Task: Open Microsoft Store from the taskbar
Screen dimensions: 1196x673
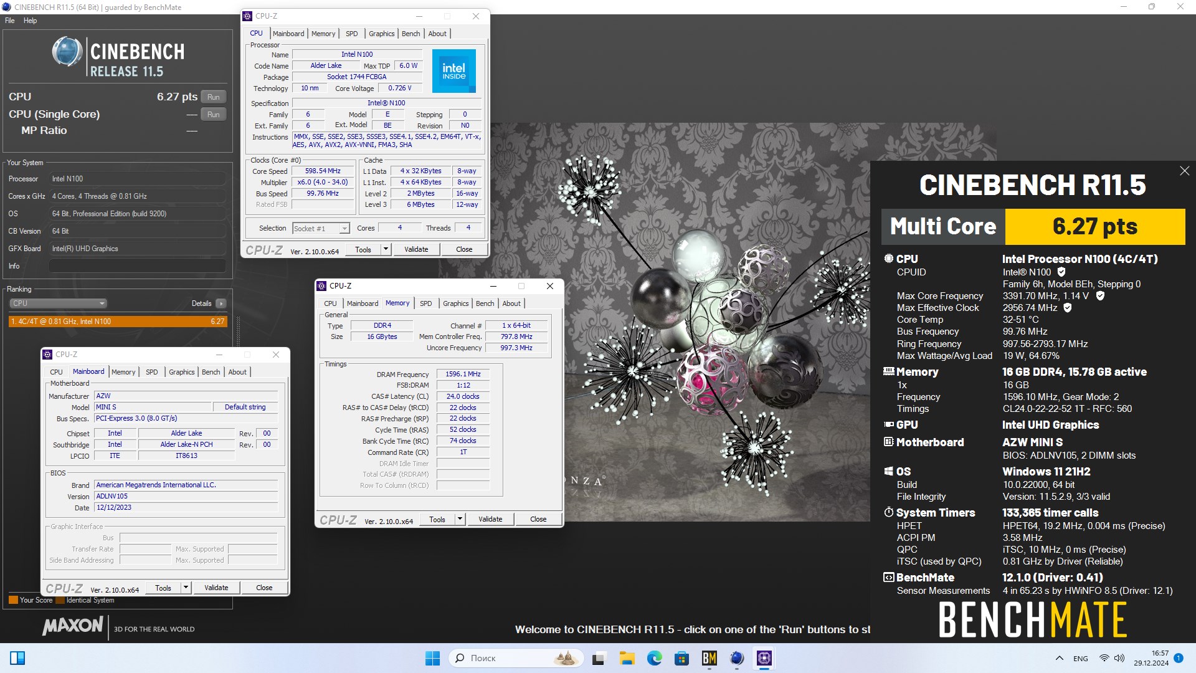Action: point(681,658)
